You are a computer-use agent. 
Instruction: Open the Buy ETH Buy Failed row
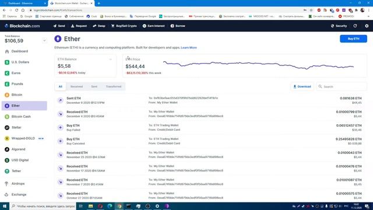(x=210, y=127)
